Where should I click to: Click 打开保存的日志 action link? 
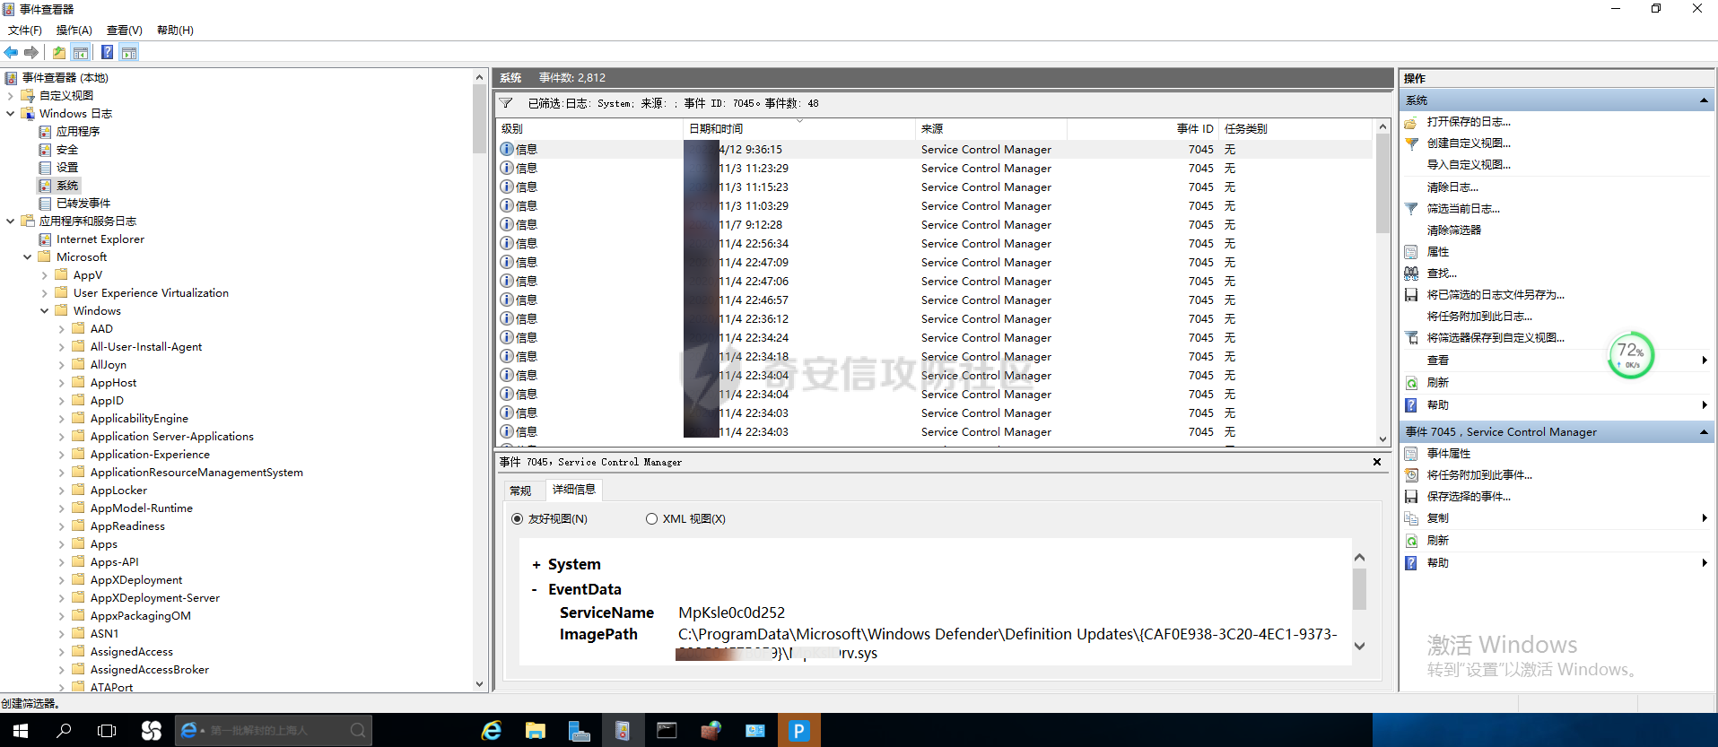pos(1468,122)
